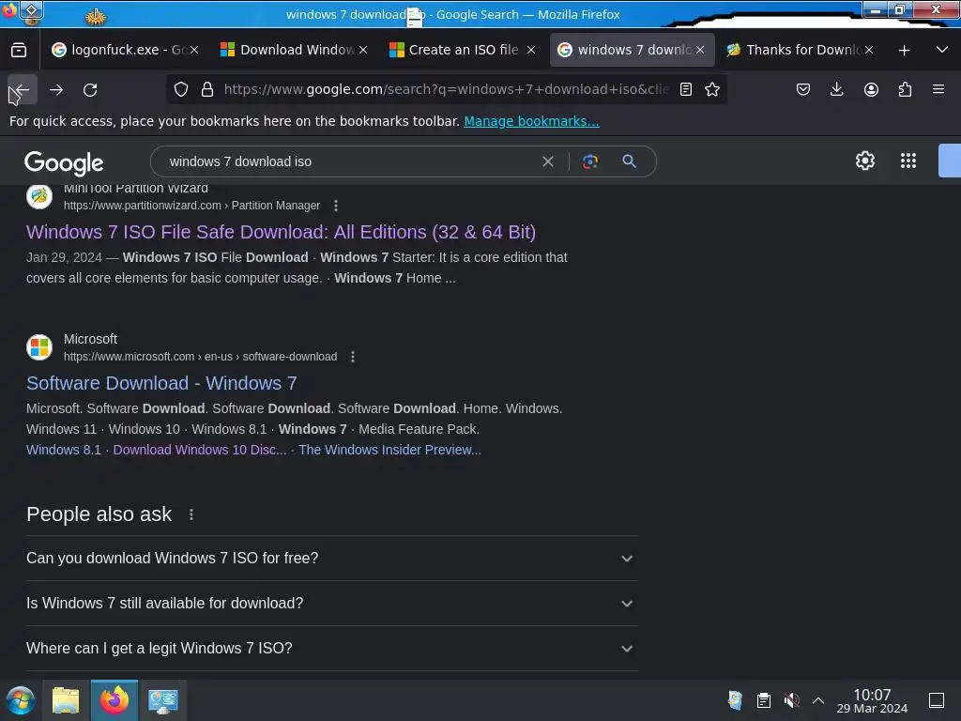The width and height of the screenshot is (961, 721).
Task: Open Firefox taskbar button
Action: 114,700
